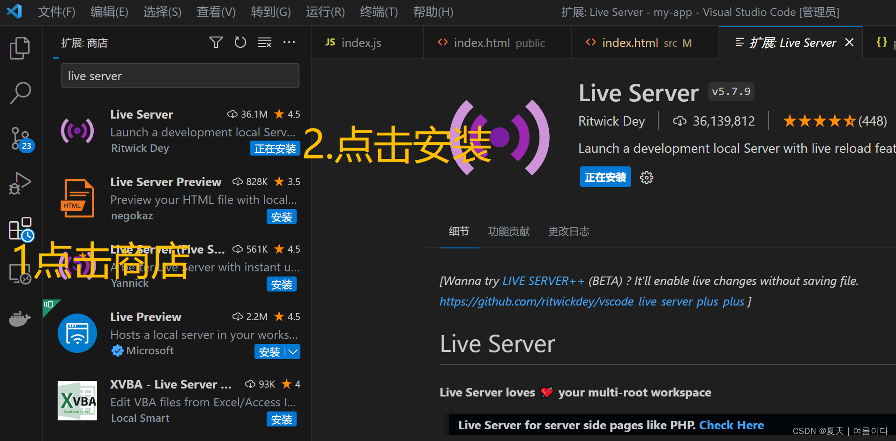This screenshot has height=441, width=896.
Task: Expand Live Preview install options dropdown
Action: (293, 352)
